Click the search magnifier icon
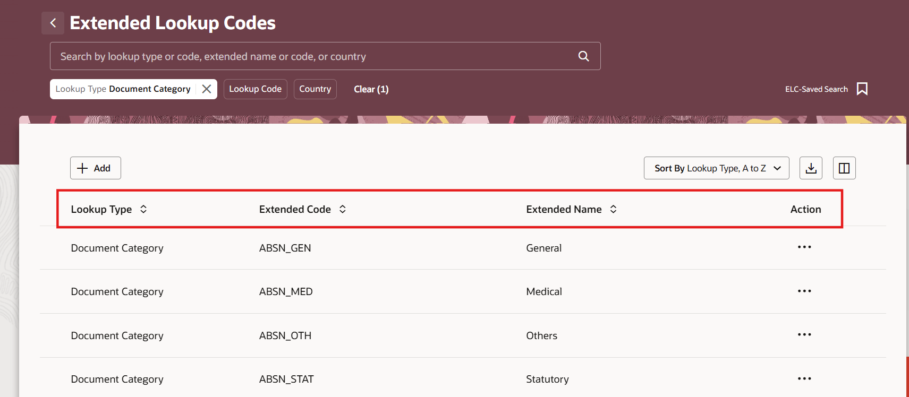This screenshot has height=397, width=909. (x=583, y=56)
